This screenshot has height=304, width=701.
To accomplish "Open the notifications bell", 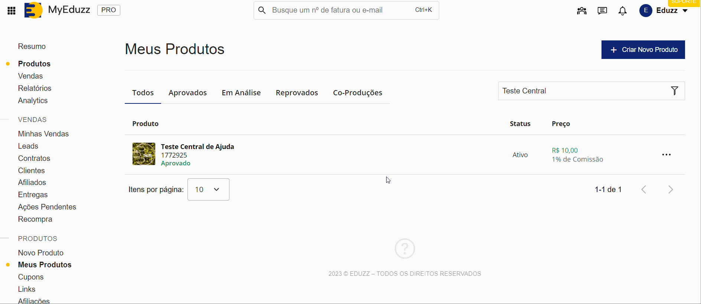I will (622, 11).
